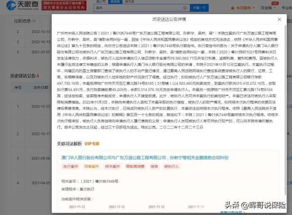Open the 澳门华人银行股份有限公司与广东万迪公路工程有限公司 case link

point(145,158)
